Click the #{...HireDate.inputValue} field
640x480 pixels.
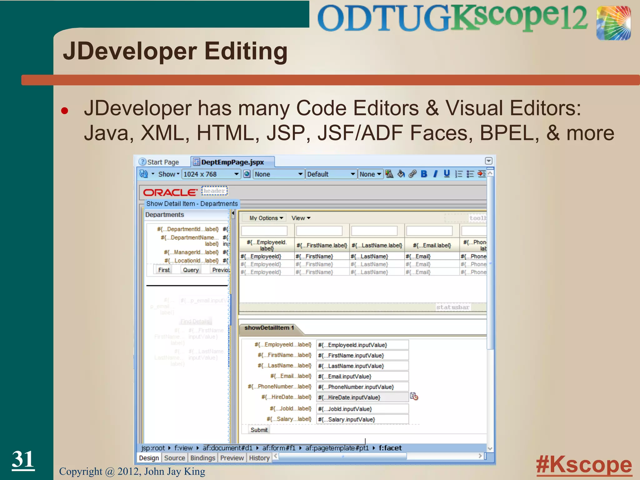tap(362, 397)
